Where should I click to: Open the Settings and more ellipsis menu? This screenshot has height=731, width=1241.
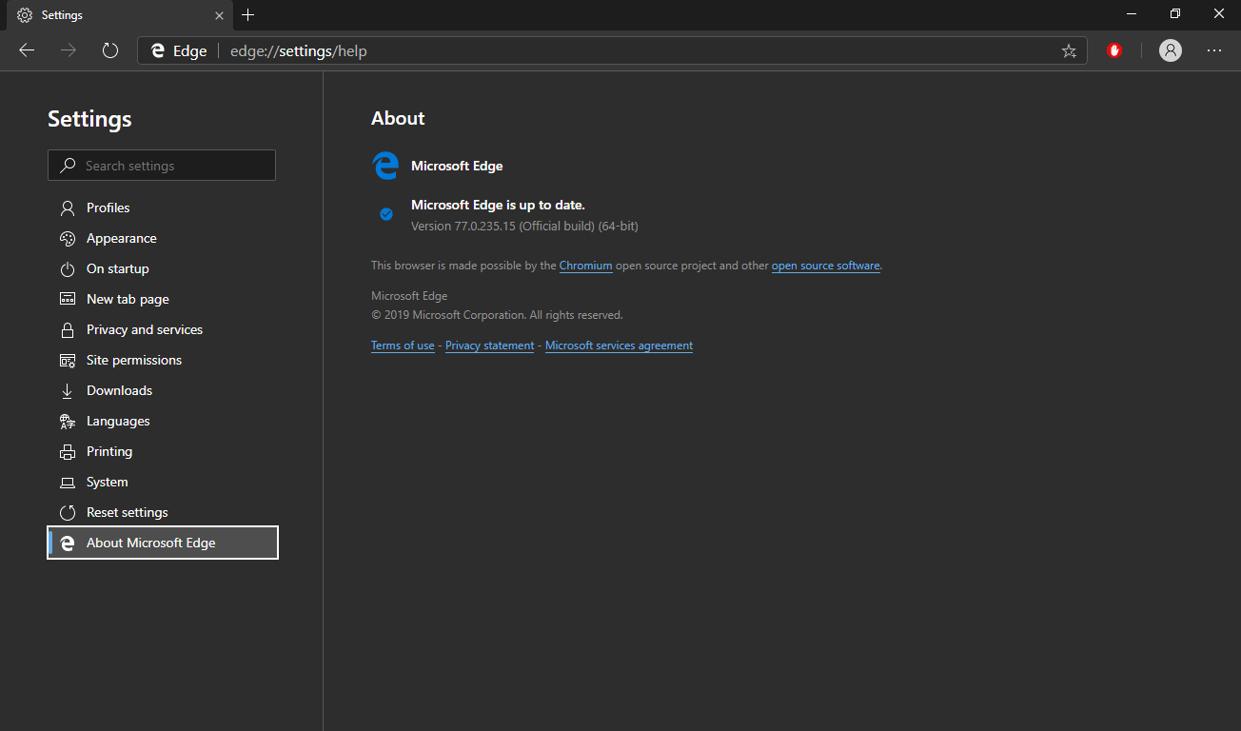1214,50
